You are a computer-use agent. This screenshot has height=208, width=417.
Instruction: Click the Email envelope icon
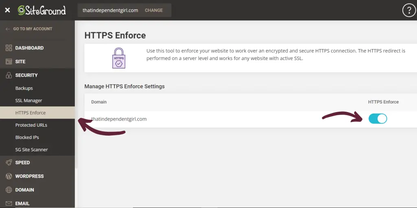[9, 204]
